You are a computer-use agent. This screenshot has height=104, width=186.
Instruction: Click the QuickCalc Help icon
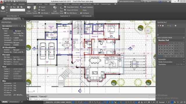[x=176, y=26]
